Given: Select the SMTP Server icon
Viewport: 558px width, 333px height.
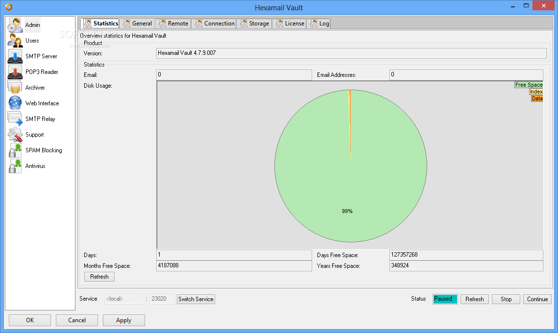Looking at the screenshot, I should (x=15, y=56).
